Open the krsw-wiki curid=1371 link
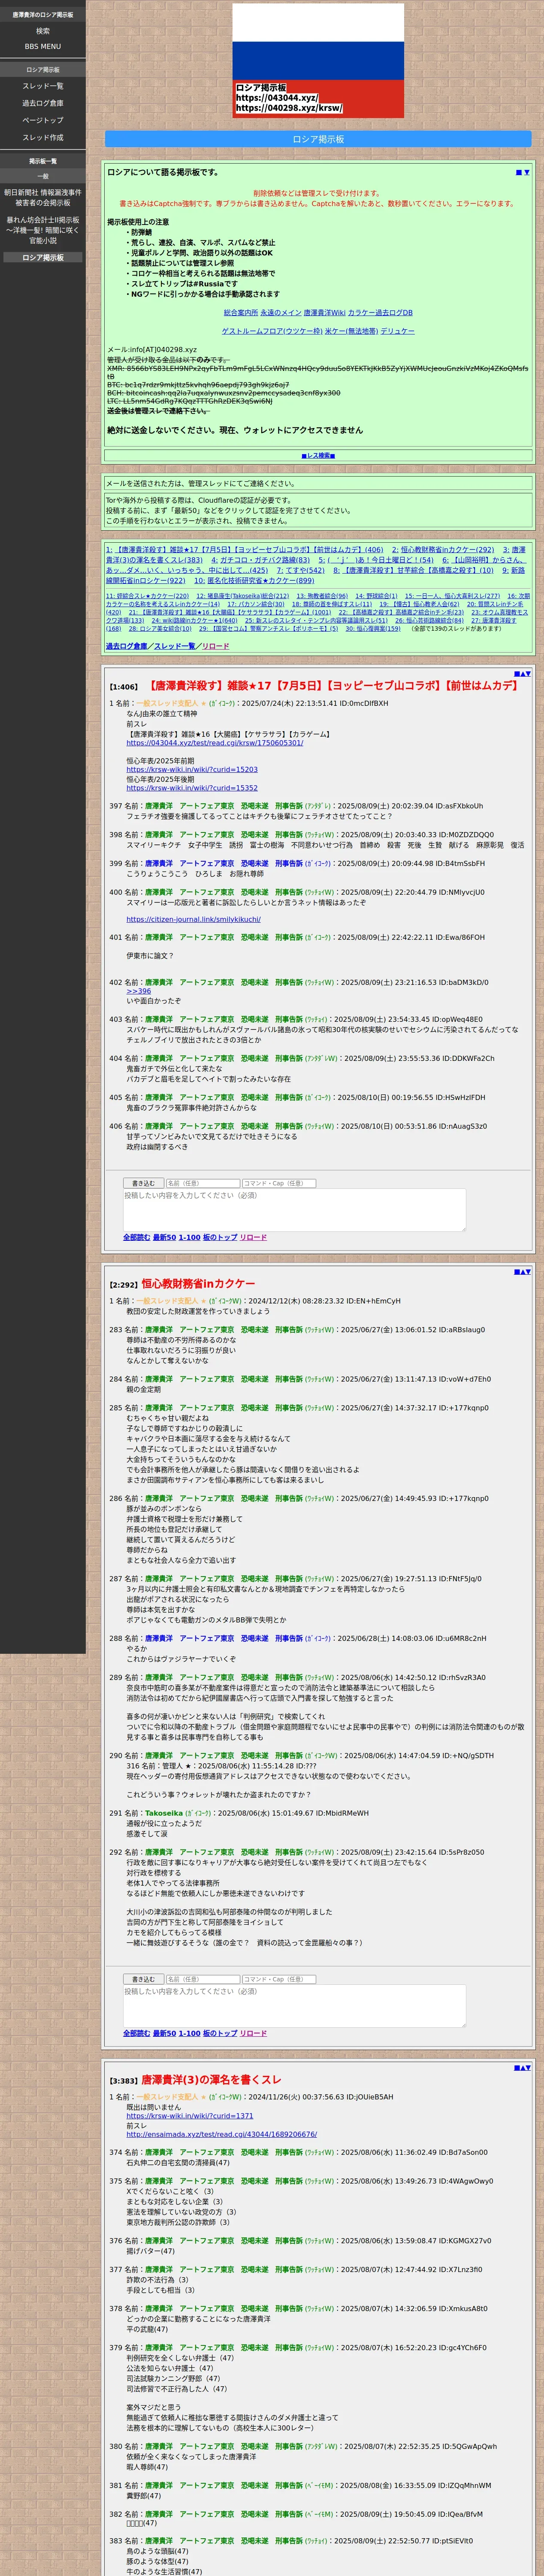 pyautogui.click(x=190, y=2116)
